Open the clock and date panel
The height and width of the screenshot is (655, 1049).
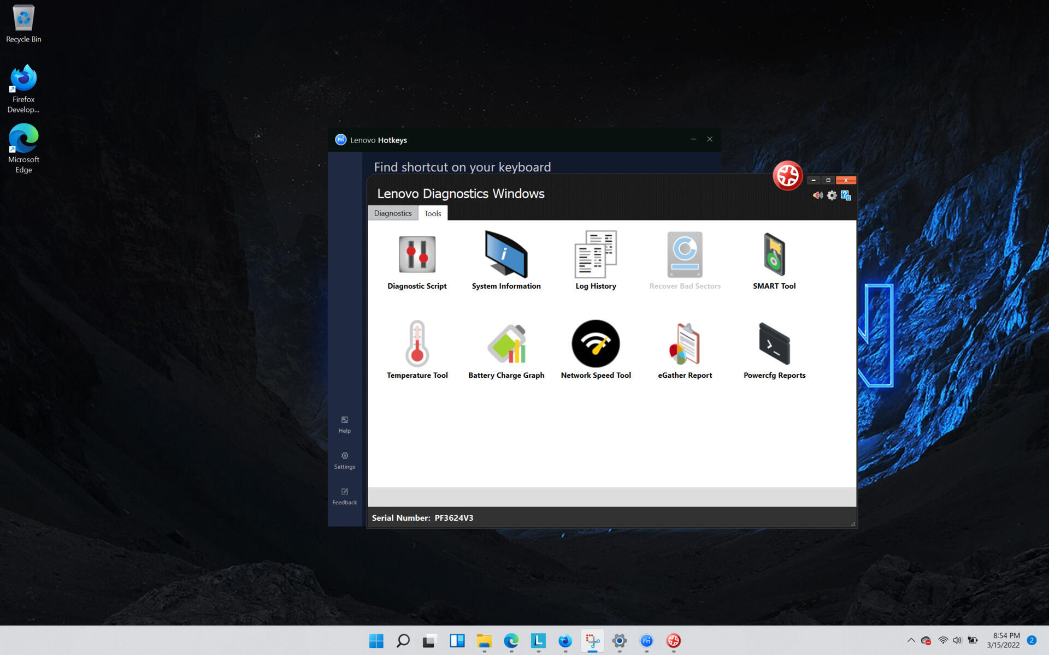pos(1003,640)
